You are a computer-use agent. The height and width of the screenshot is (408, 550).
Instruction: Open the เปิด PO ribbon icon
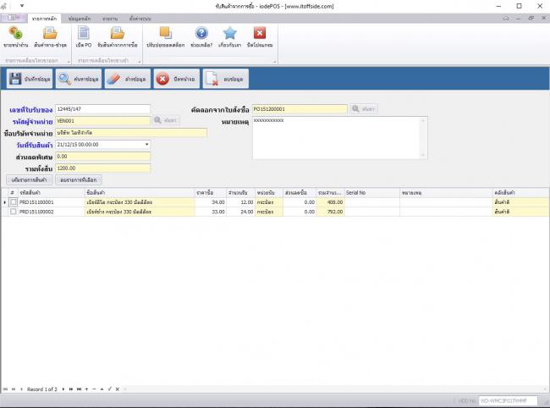(x=83, y=36)
